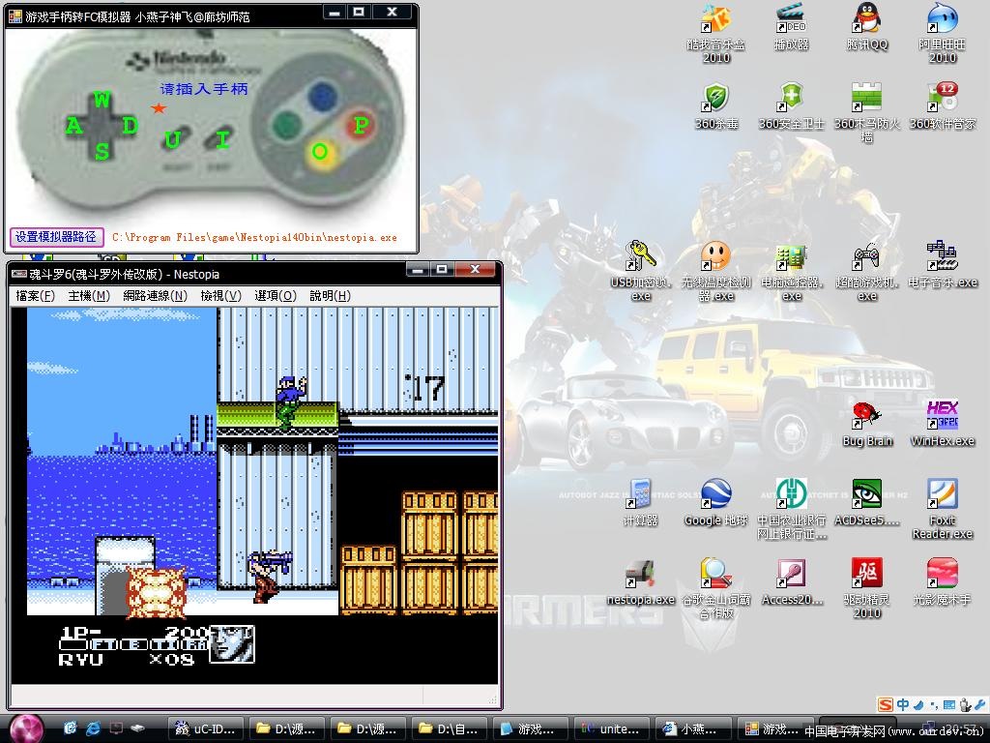Click the nestopia.exe emulator path text

pos(254,238)
